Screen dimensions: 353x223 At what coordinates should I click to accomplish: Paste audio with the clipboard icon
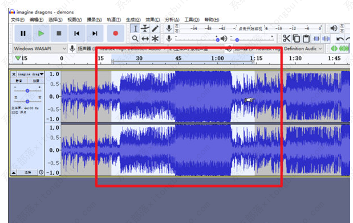click(306, 39)
